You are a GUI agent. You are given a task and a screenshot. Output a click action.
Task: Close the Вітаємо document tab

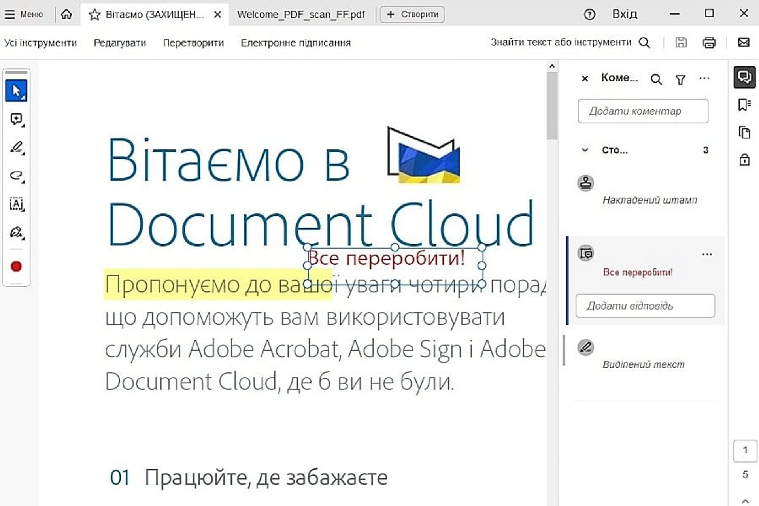(x=217, y=15)
